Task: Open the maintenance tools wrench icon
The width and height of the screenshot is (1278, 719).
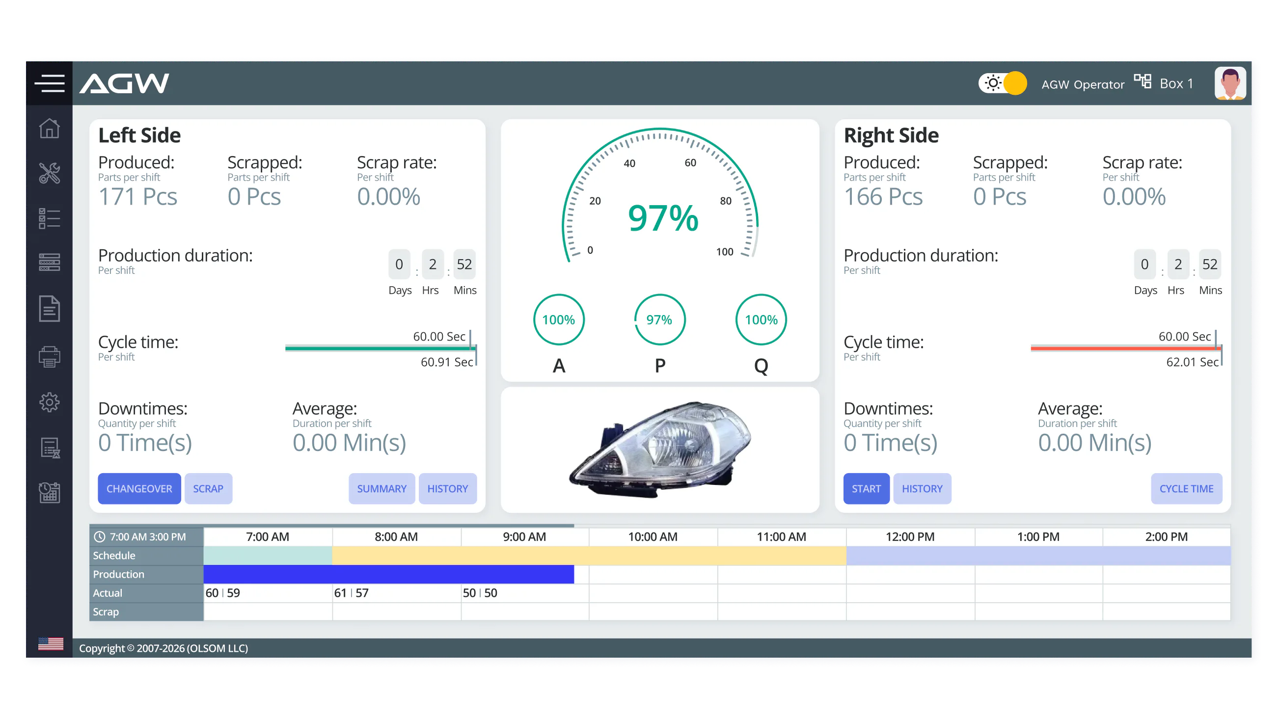Action: [x=49, y=173]
